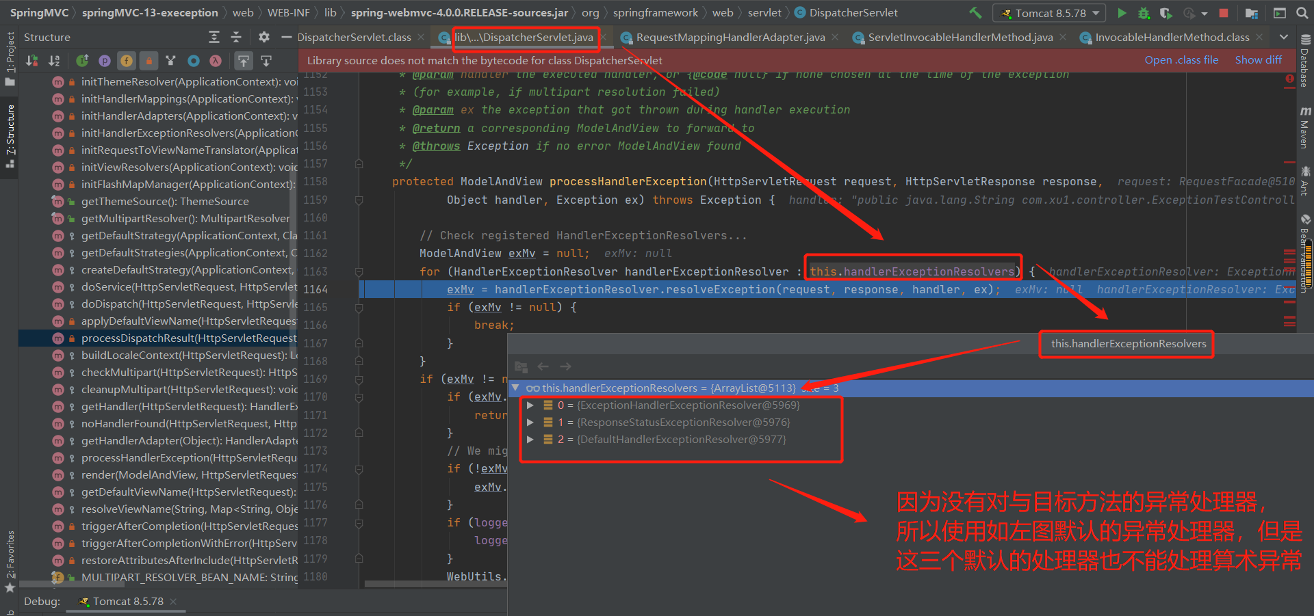The width and height of the screenshot is (1314, 616).
Task: Toggle Autoscroll to Source icon
Action: point(244,61)
